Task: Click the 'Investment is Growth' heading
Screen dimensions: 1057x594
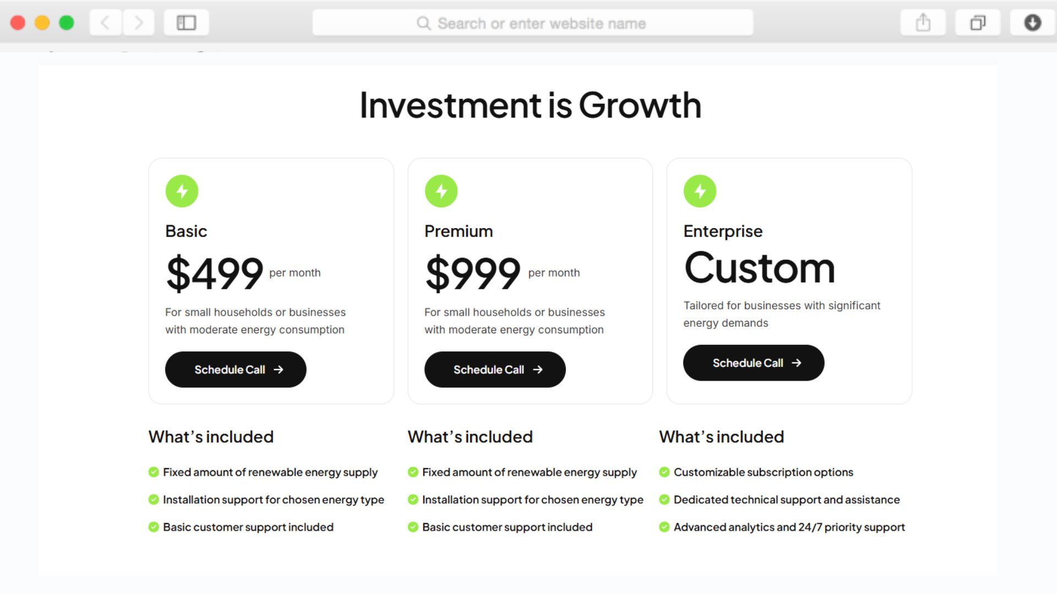Action: [530, 105]
